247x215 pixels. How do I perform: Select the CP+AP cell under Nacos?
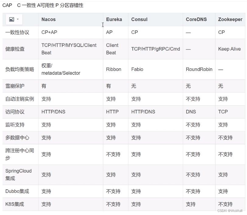click(x=48, y=32)
